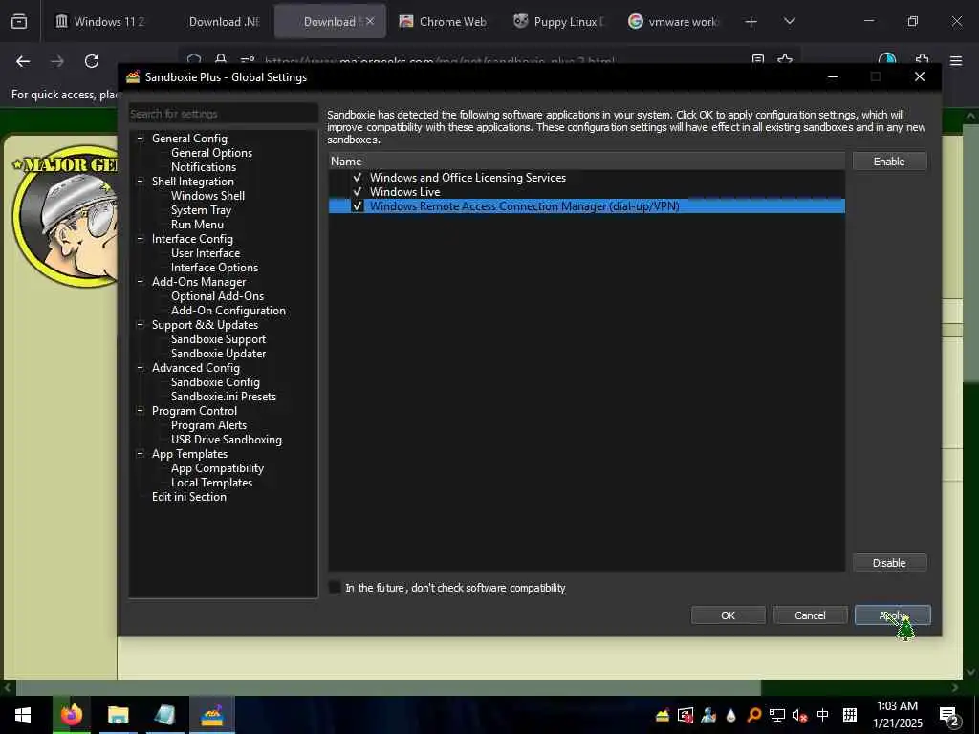979x734 pixels.
Task: Bookmark this page with the star
Action: coord(785,60)
